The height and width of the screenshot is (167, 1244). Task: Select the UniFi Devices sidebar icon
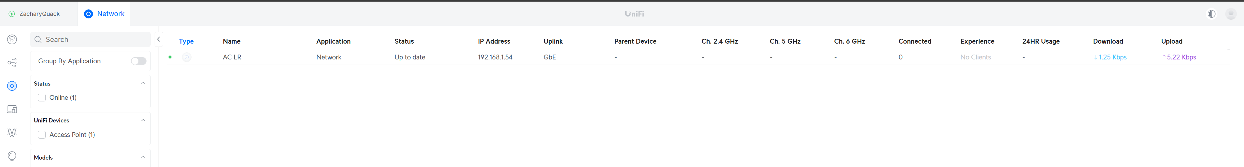coord(12,86)
